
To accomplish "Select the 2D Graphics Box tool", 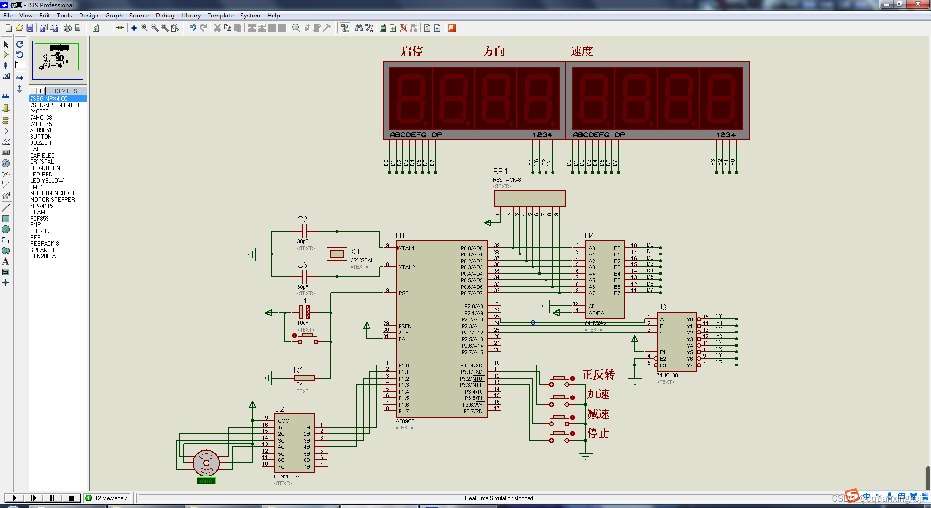I will coord(6,219).
